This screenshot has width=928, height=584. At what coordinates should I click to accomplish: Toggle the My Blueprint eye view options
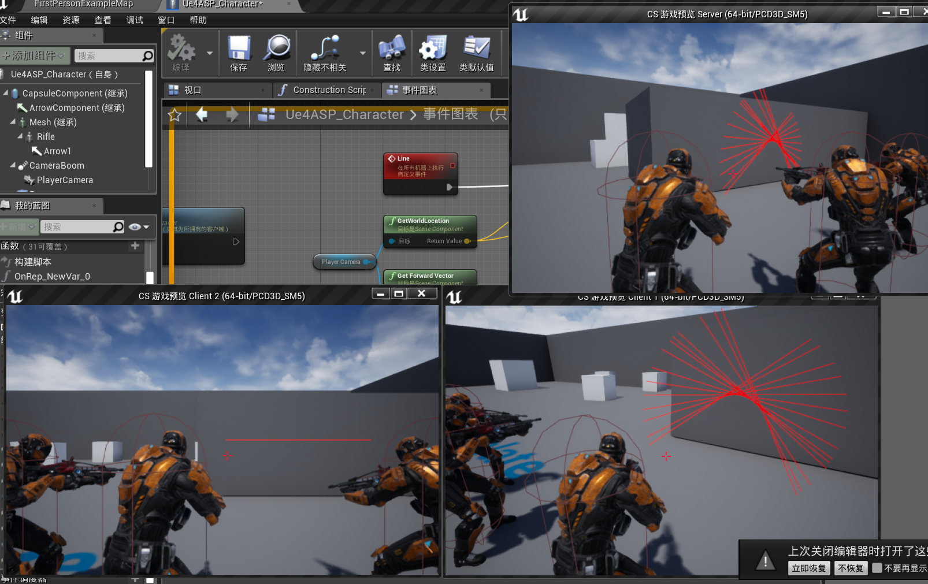(x=139, y=227)
